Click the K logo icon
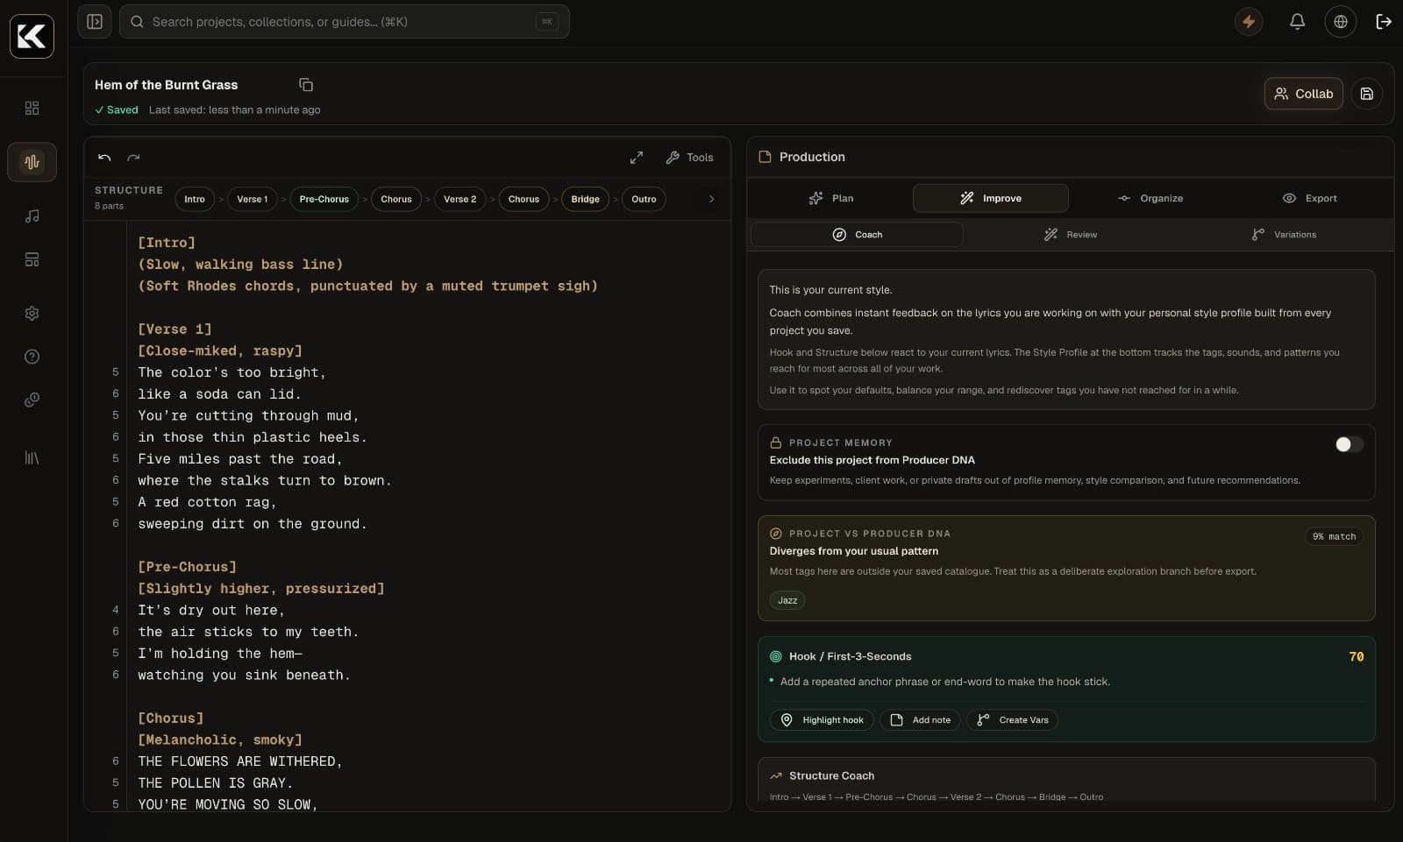The height and width of the screenshot is (842, 1403). (32, 36)
